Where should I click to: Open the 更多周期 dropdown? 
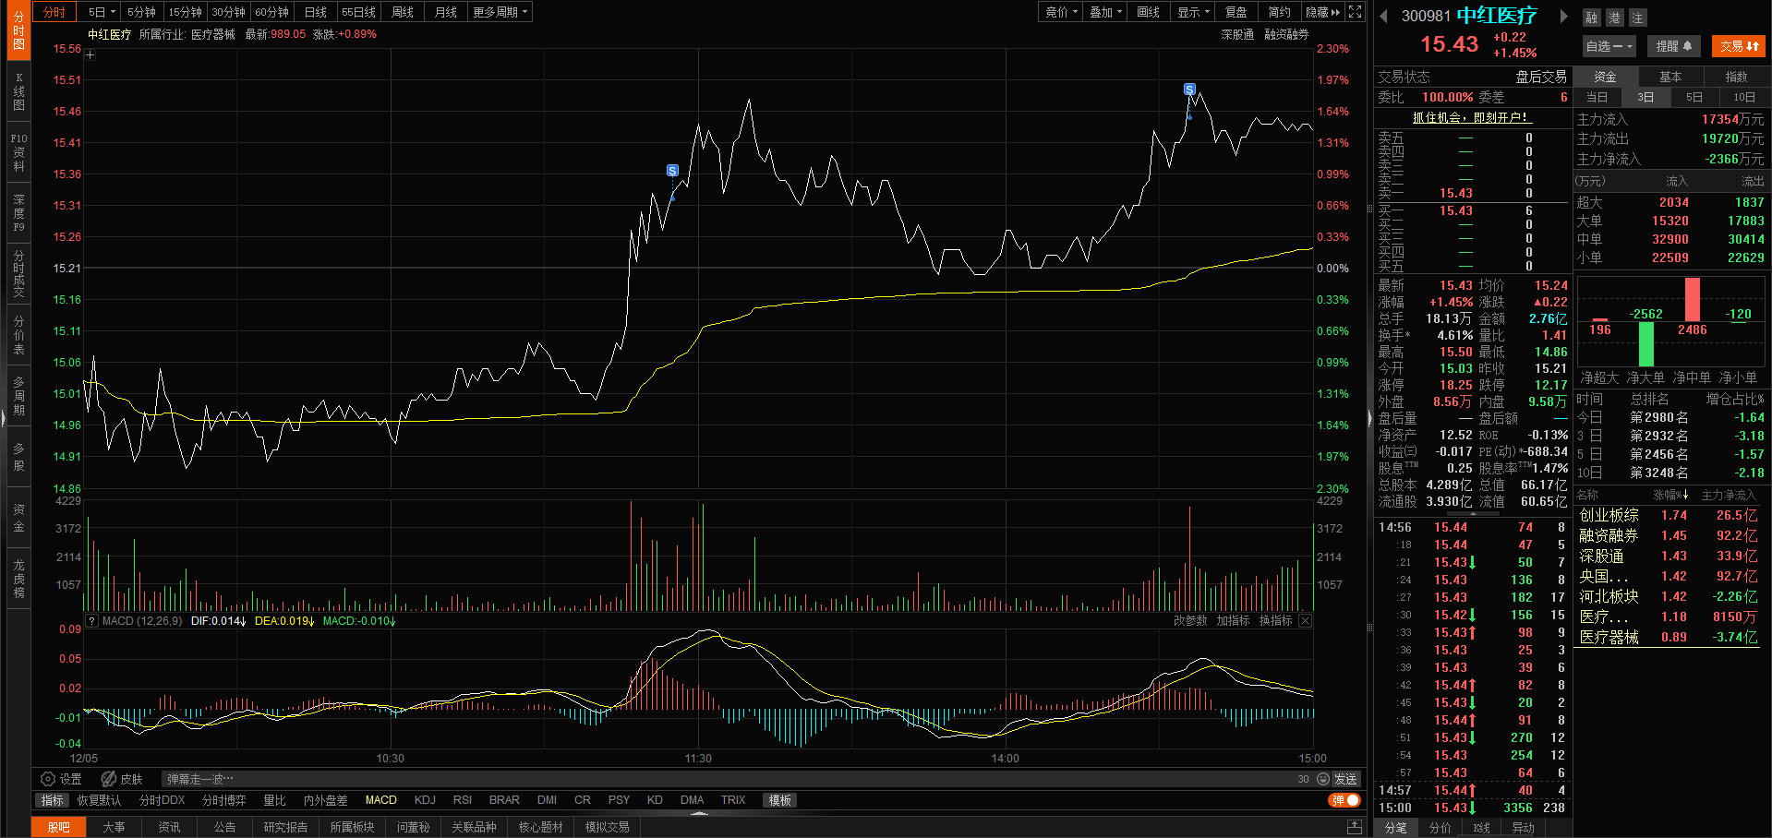(500, 12)
